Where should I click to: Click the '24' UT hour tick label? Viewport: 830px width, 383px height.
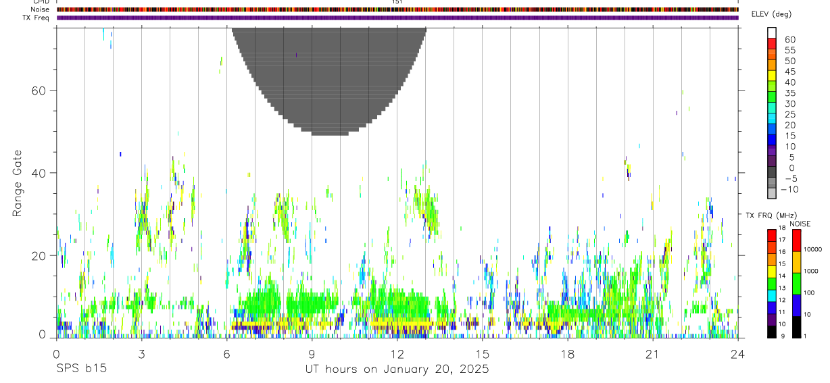(737, 353)
